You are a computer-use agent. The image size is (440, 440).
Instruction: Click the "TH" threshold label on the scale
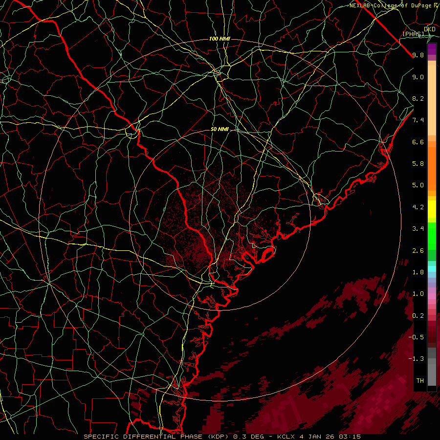420,381
